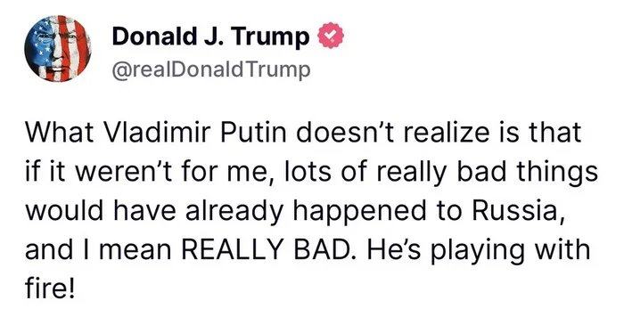Open the flag-painted profile avatar

58,49
